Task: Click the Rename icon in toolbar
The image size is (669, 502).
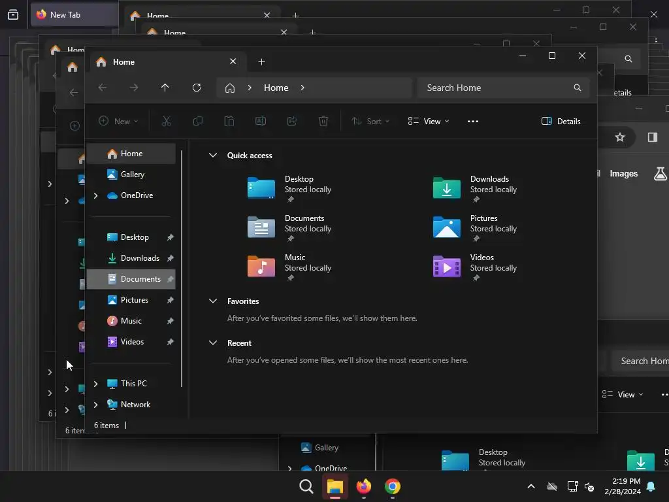Action: pos(260,121)
